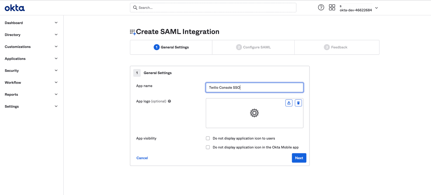Expand the Directory sidebar section
The image size is (431, 195).
coord(31,35)
